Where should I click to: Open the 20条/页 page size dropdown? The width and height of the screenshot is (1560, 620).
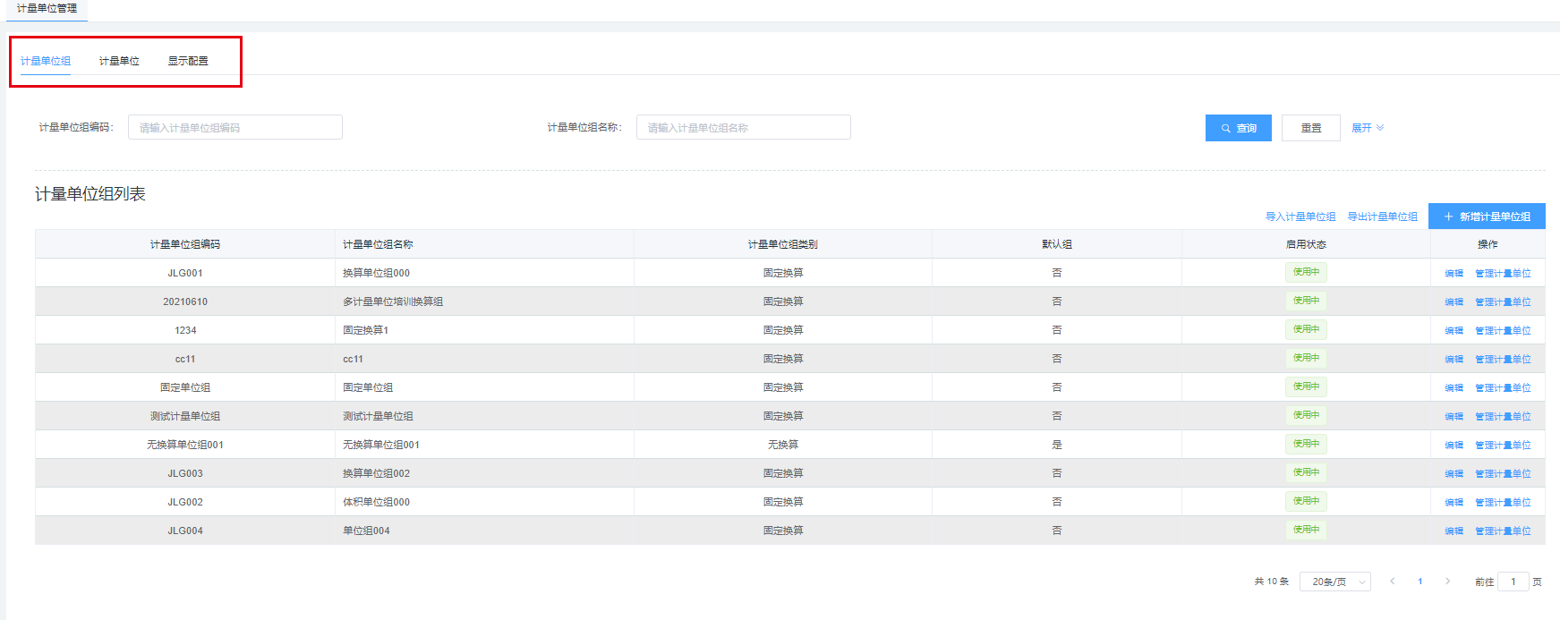(x=1334, y=582)
